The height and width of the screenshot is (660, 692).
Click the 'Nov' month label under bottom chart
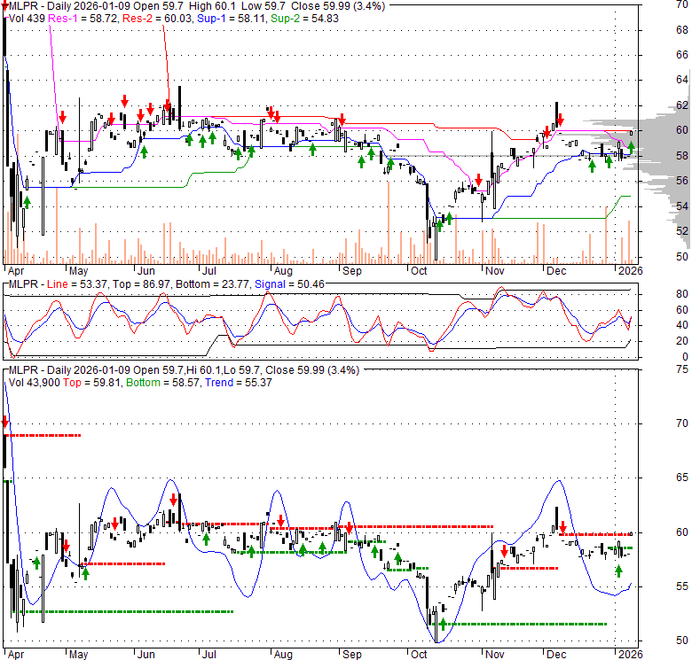coord(494,655)
